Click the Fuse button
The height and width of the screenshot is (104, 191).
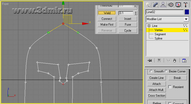(x=128, y=25)
